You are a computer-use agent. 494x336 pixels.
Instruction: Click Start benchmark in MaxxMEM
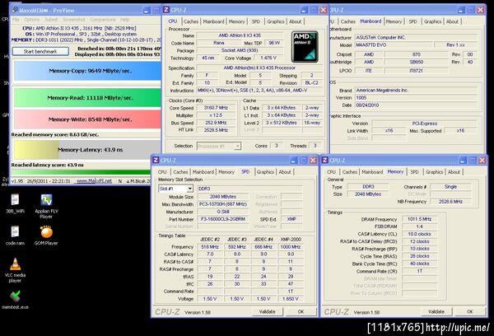click(x=40, y=51)
